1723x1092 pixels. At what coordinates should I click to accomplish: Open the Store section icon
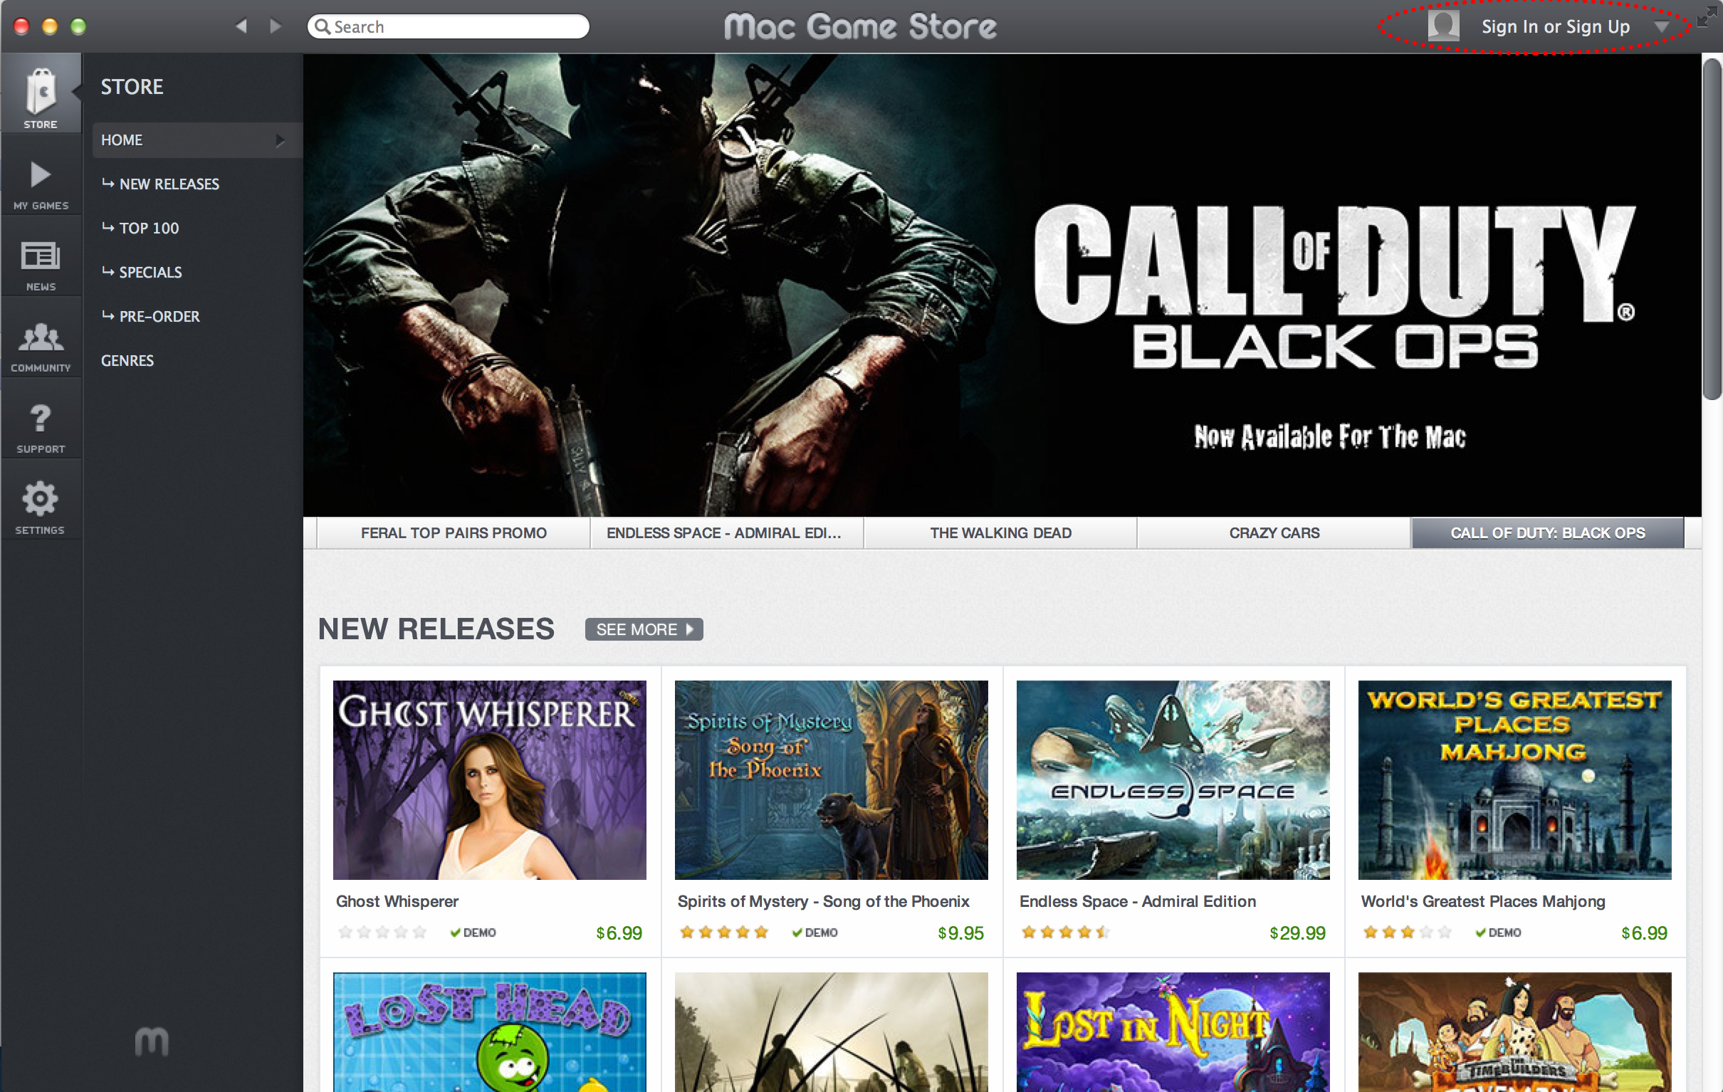[41, 93]
